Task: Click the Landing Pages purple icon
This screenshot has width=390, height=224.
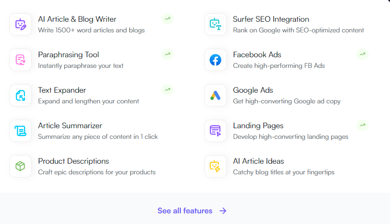Action: coord(215,131)
